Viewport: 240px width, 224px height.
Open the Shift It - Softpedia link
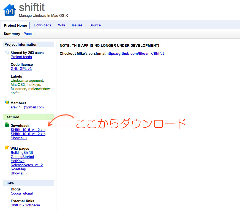25,205
